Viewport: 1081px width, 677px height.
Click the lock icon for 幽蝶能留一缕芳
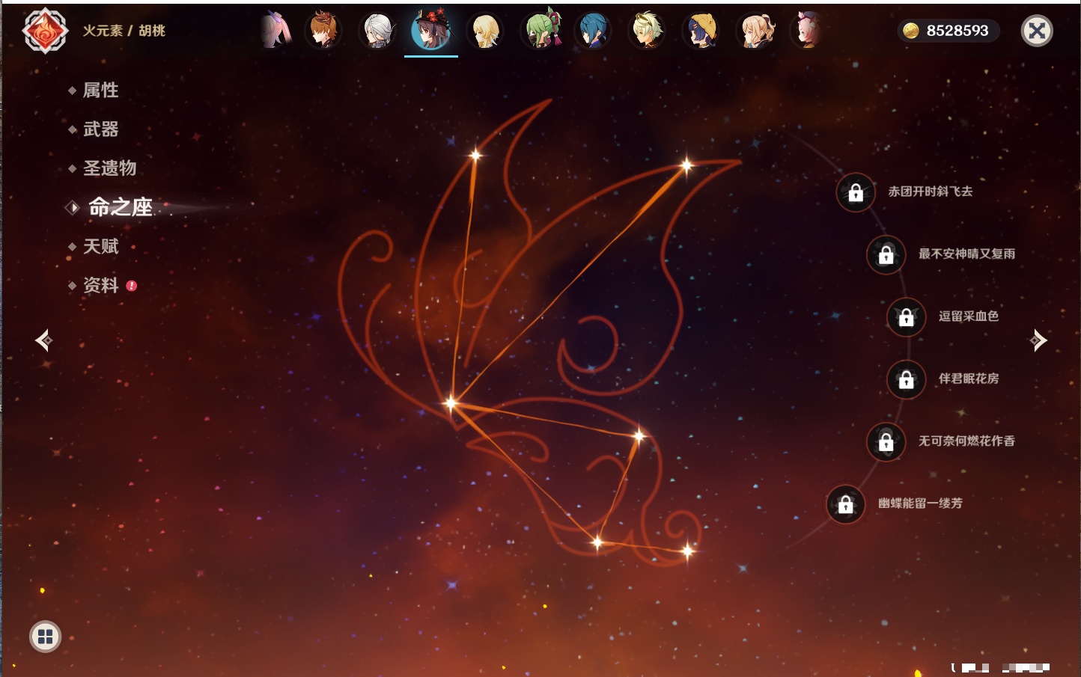click(x=845, y=504)
